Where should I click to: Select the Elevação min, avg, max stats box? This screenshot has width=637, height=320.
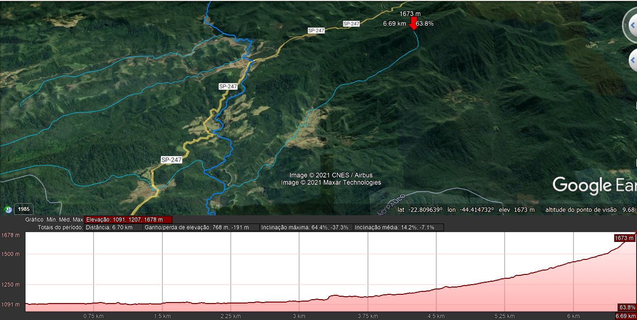tap(128, 220)
